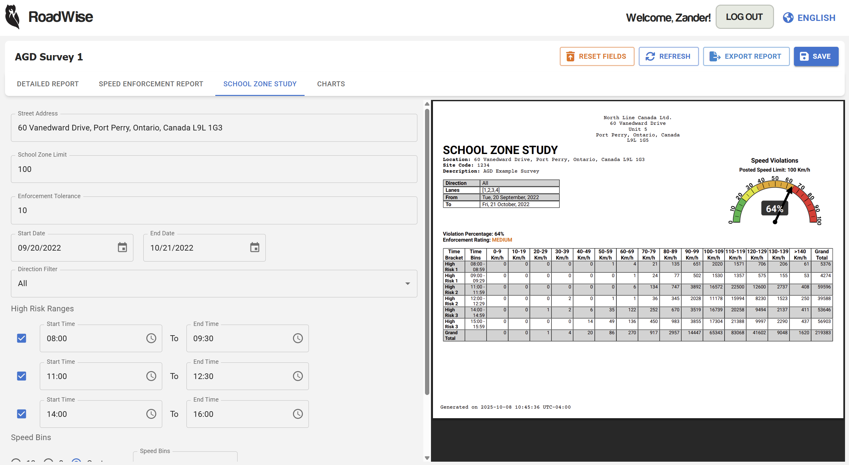Click the Export Report button
The width and height of the screenshot is (849, 465).
pos(746,56)
